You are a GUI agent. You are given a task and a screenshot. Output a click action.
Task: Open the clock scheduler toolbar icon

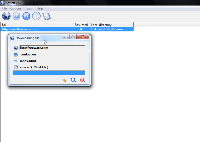tap(36, 16)
